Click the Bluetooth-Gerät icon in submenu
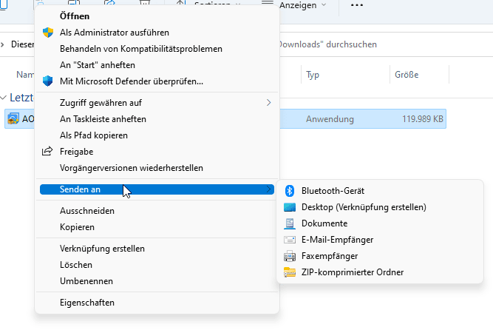Image resolution: width=493 pixels, height=330 pixels. point(290,191)
